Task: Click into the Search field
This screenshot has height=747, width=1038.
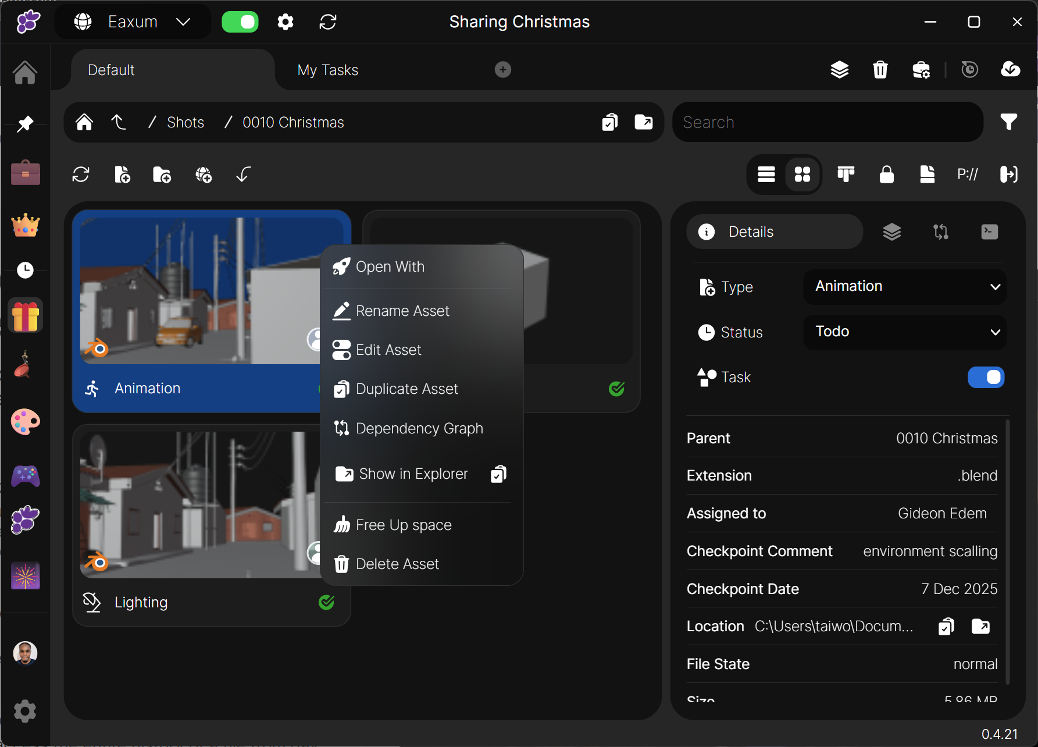Action: [826, 123]
